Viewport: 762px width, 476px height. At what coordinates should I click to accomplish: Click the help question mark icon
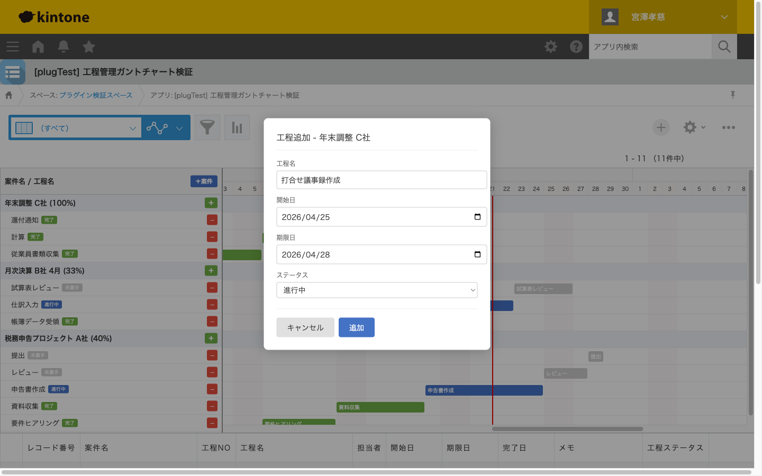[x=576, y=47]
